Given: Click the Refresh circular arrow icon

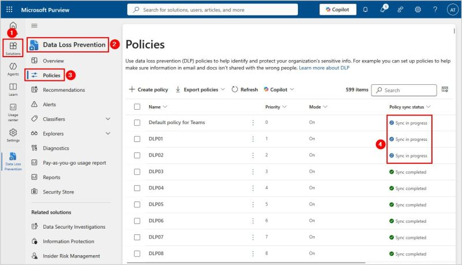Looking at the screenshot, I should click(234, 89).
